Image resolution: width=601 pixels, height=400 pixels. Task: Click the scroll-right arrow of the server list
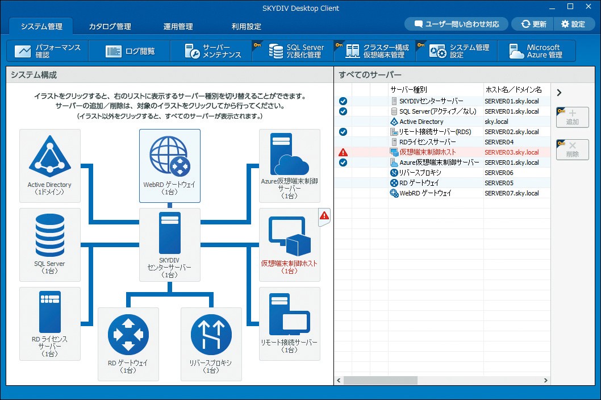point(546,381)
